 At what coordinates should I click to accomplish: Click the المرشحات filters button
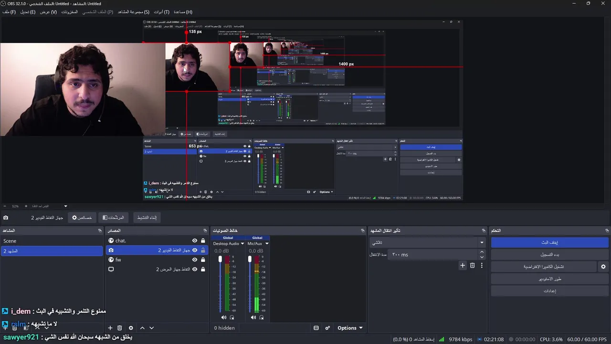coord(113,218)
